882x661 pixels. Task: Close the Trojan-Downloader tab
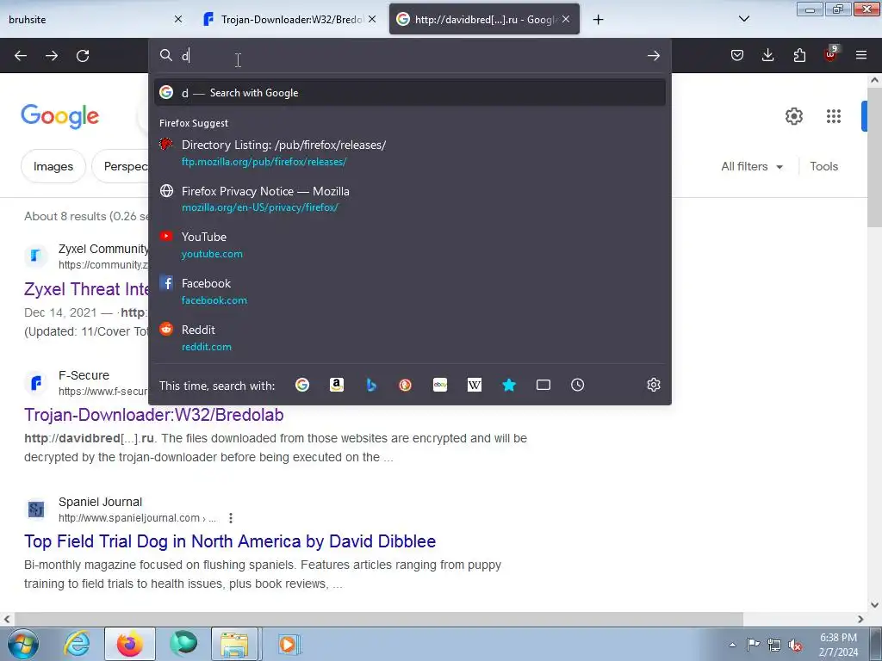pyautogui.click(x=372, y=19)
